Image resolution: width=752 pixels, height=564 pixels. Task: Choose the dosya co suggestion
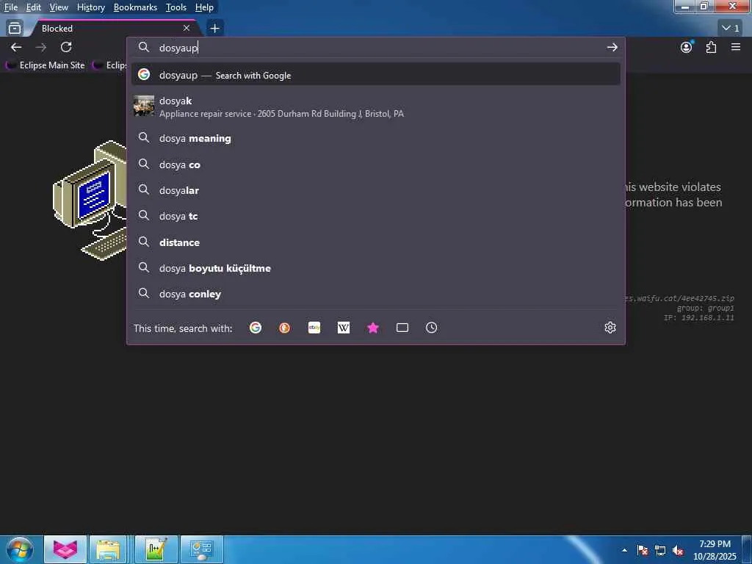coord(376,164)
